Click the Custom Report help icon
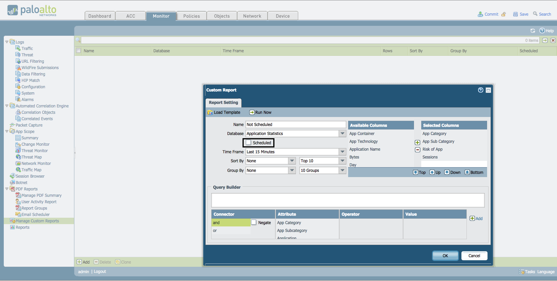The width and height of the screenshot is (557, 281). (x=480, y=90)
